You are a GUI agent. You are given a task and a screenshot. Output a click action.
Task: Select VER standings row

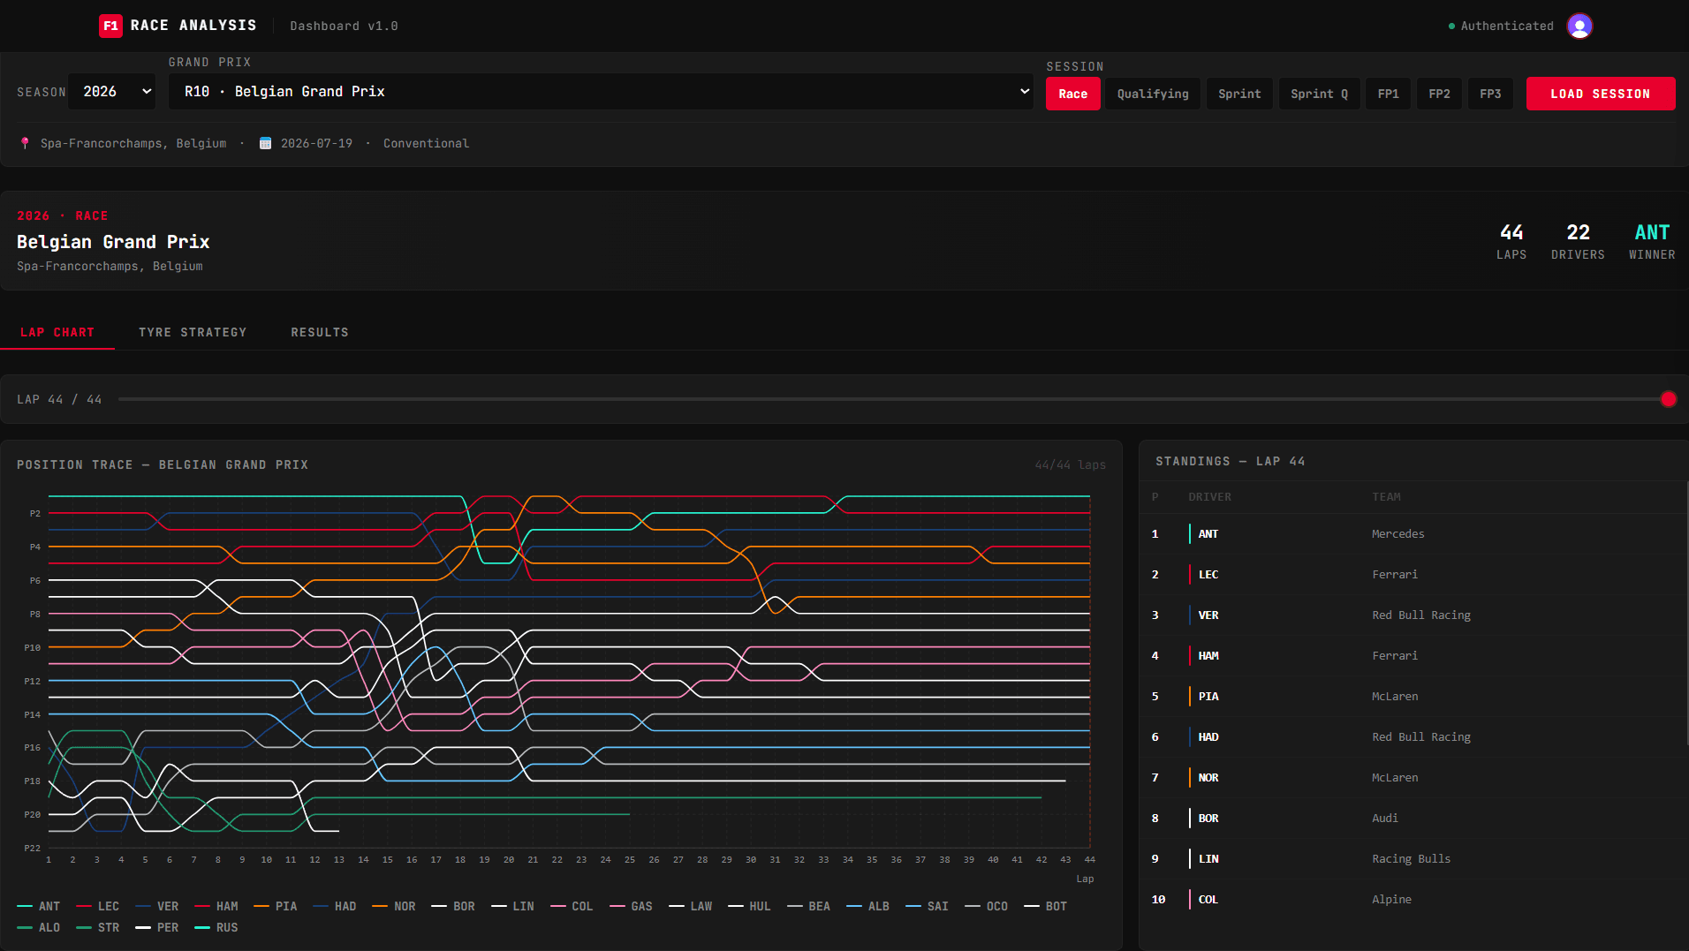[x=1413, y=615]
